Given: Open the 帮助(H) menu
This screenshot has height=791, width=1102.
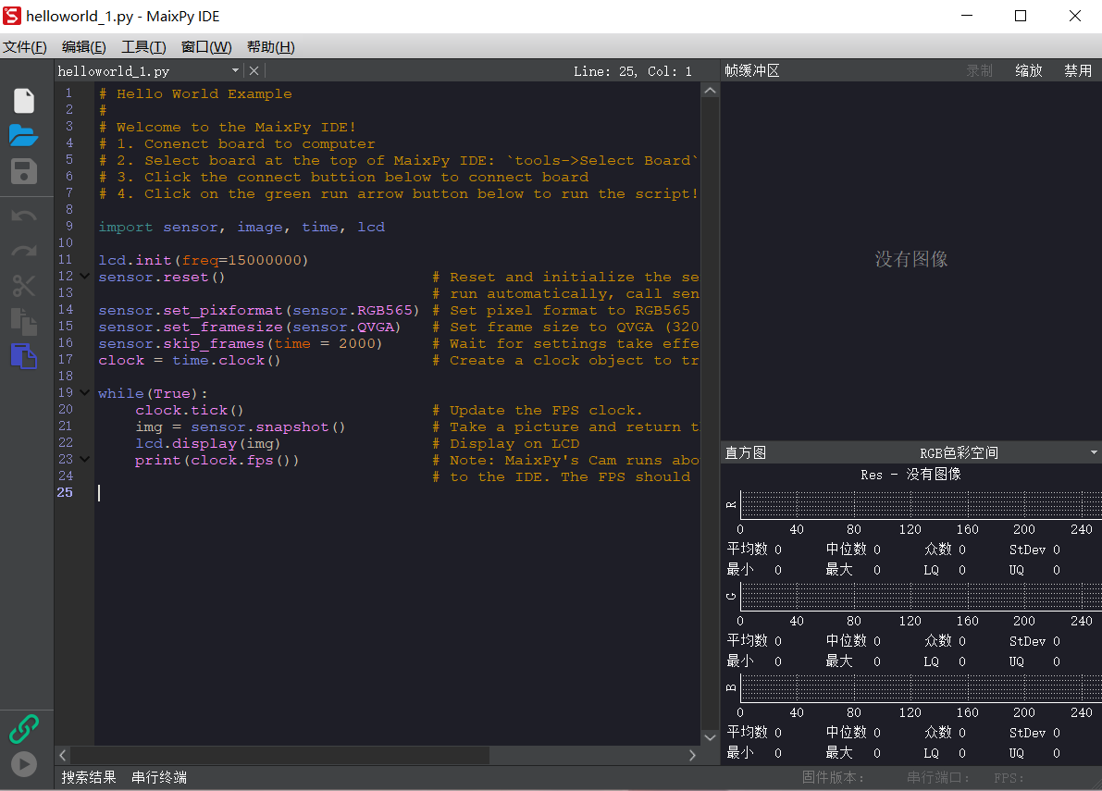Looking at the screenshot, I should [270, 47].
